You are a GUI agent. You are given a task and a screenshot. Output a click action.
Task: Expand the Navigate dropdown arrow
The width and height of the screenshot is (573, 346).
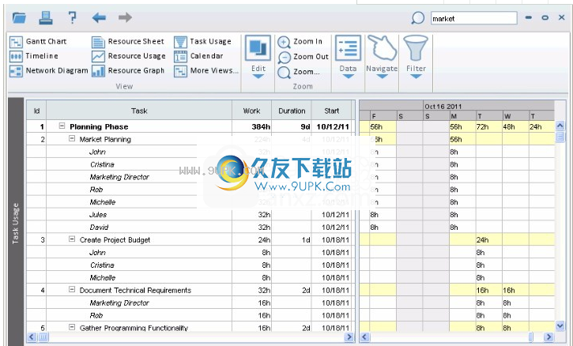pos(382,77)
